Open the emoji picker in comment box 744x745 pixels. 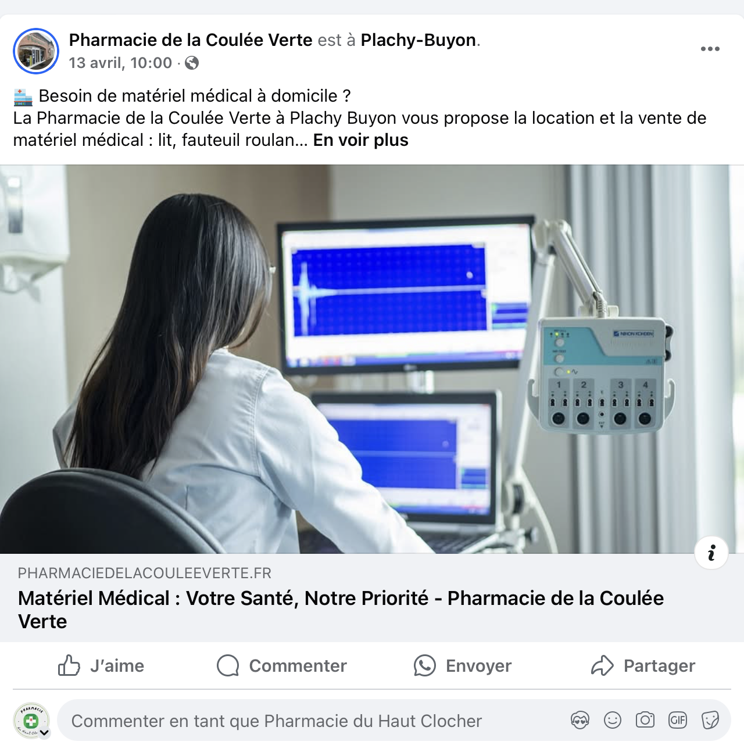(x=613, y=721)
